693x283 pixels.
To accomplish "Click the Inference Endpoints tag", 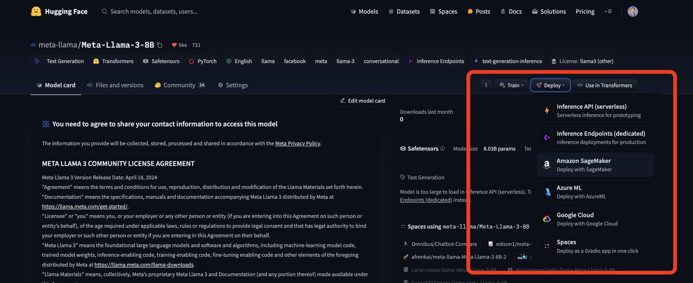I will click(x=436, y=61).
